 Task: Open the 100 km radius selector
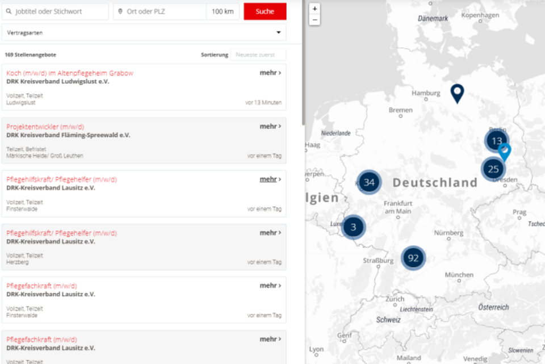pyautogui.click(x=223, y=11)
